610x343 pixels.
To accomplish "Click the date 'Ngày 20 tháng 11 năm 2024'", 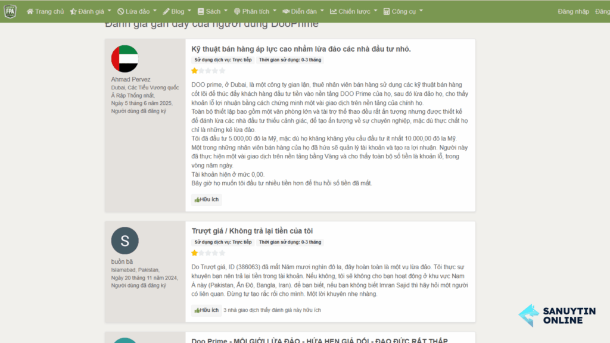I will (x=144, y=278).
